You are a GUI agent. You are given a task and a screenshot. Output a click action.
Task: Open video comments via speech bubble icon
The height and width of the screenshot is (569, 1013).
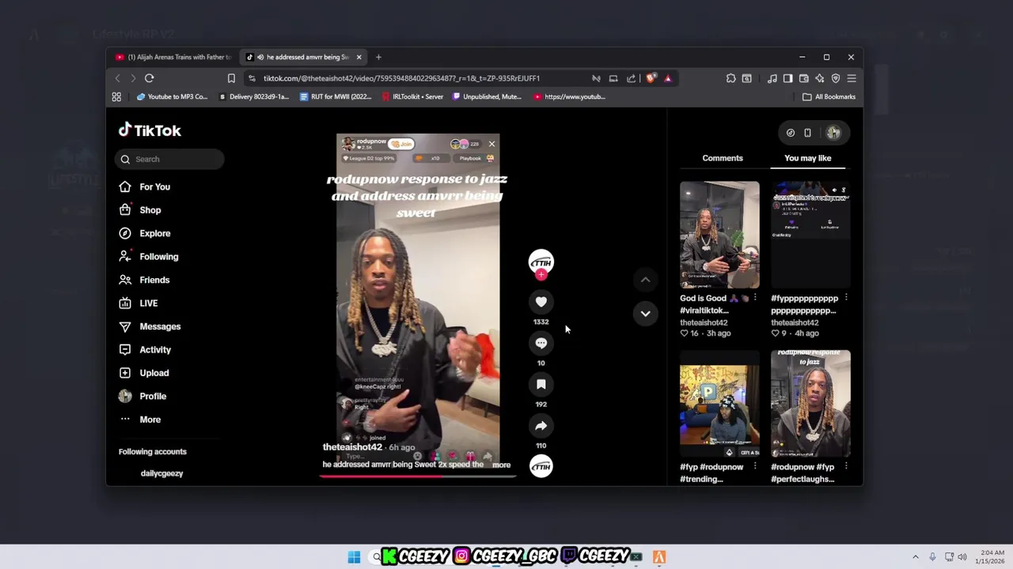coord(541,343)
